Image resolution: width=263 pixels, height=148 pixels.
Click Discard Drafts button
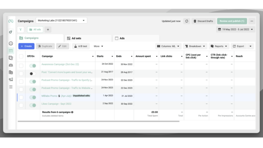click(203, 21)
